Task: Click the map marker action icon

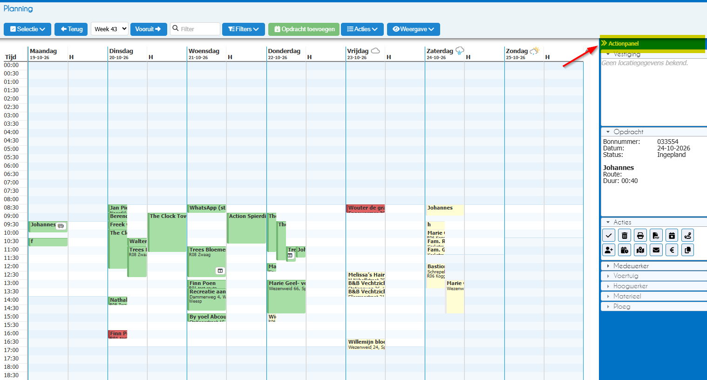Action: (x=640, y=250)
